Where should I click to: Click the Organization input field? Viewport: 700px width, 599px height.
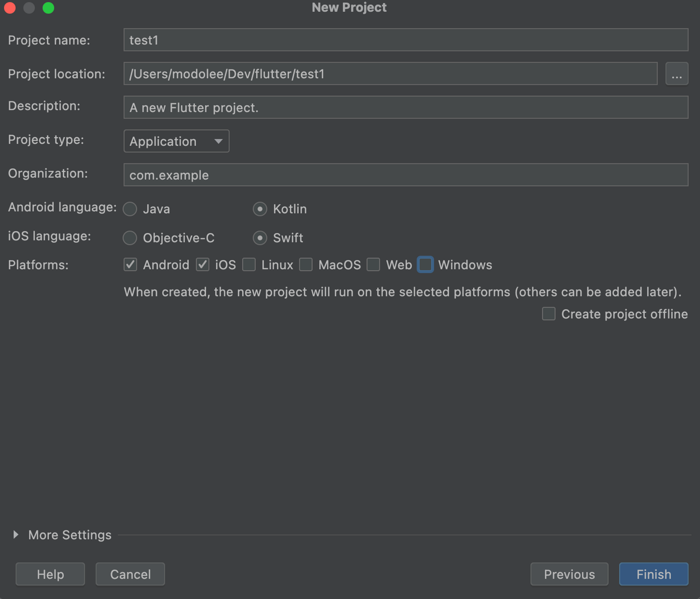coord(405,175)
